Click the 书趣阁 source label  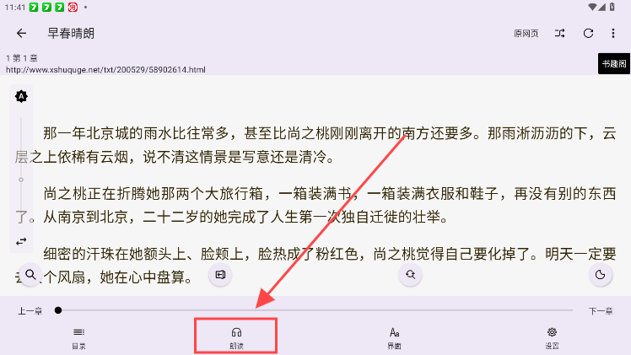(x=613, y=63)
